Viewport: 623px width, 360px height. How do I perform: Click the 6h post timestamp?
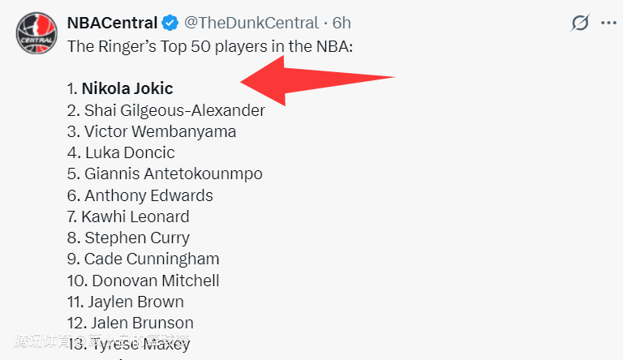click(x=342, y=23)
